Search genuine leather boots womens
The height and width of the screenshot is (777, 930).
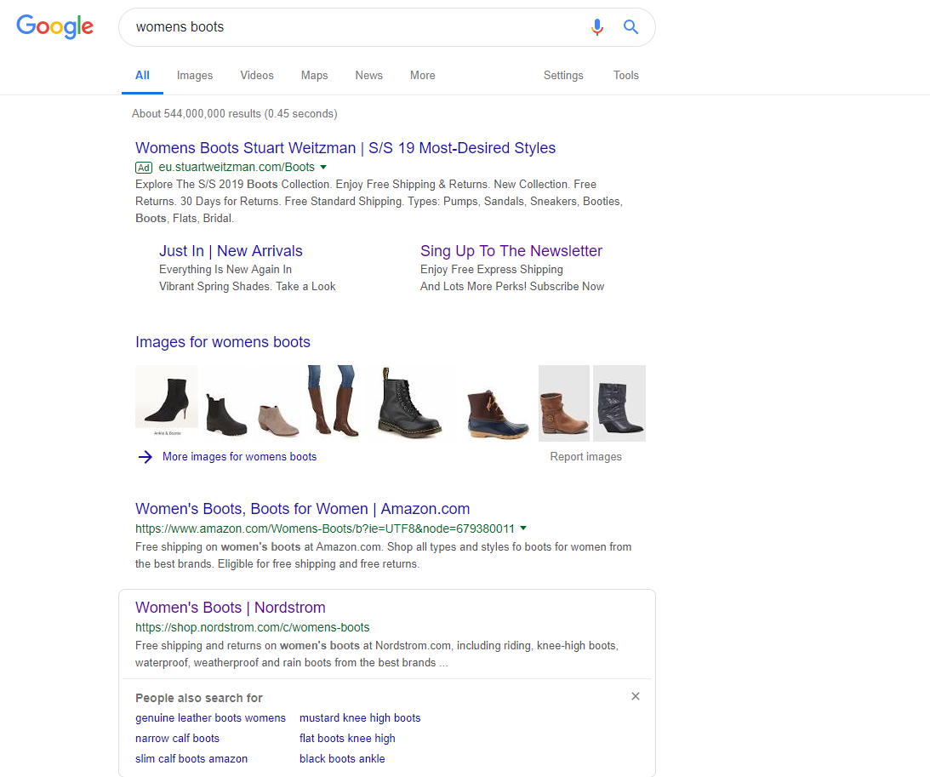(210, 717)
